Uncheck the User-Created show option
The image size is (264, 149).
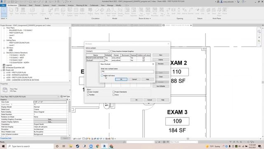point(88,92)
